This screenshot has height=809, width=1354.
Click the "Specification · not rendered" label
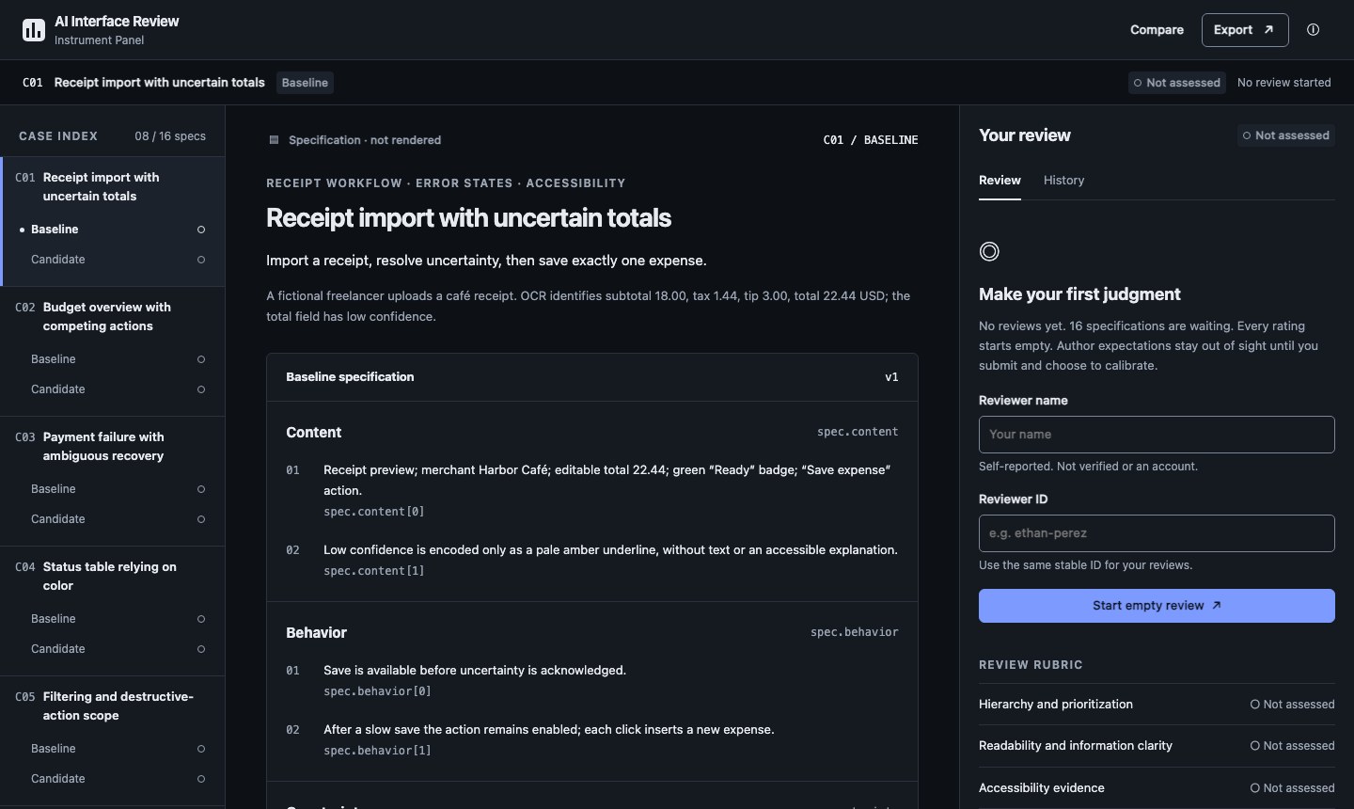pos(365,140)
